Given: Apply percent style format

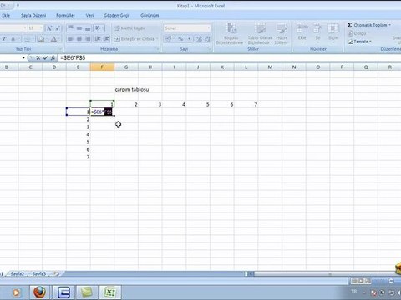Looking at the screenshot, I should pos(180,39).
